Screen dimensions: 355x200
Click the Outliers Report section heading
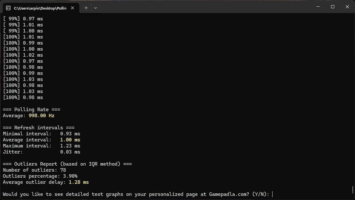click(67, 164)
